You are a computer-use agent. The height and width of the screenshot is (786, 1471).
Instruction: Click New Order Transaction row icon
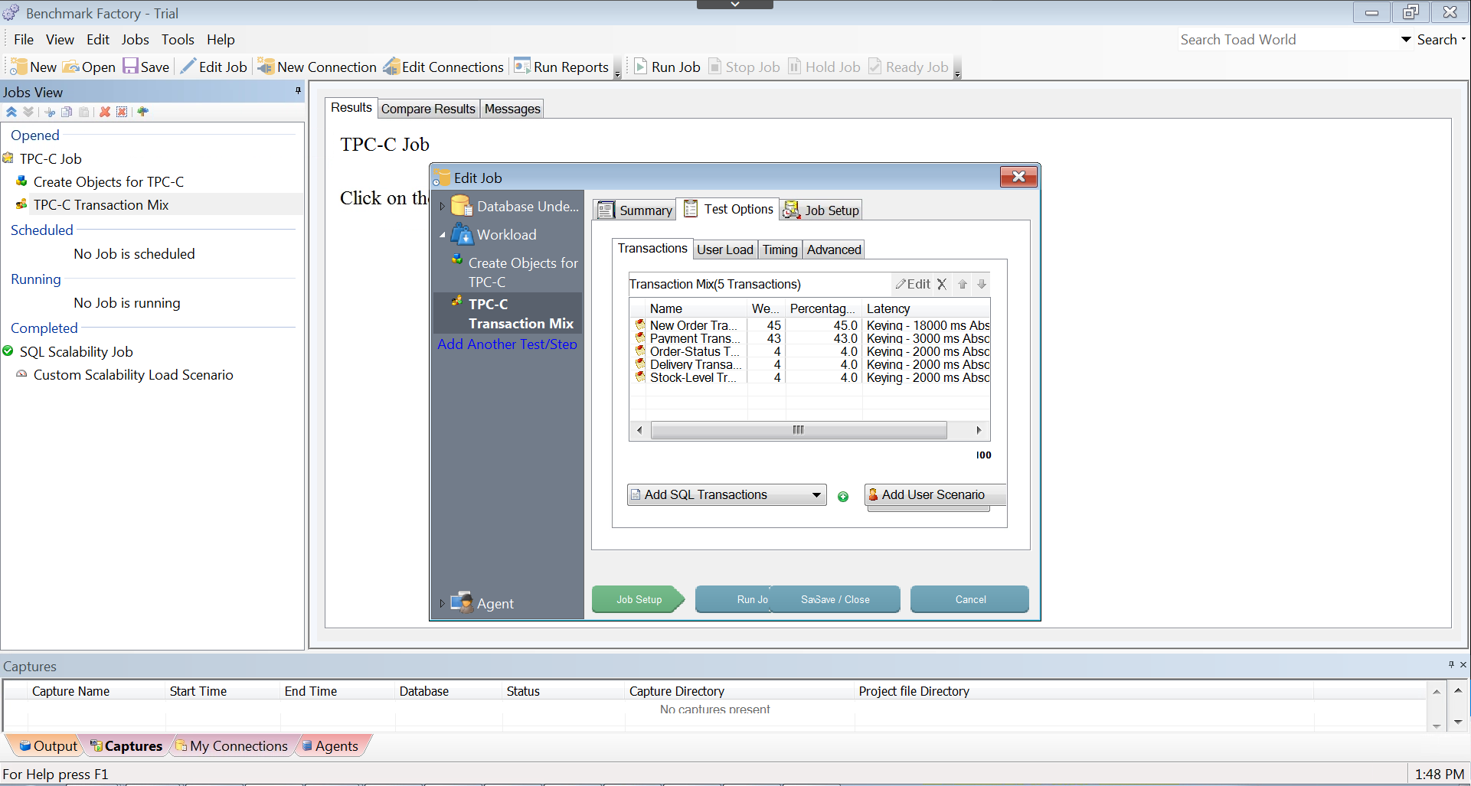click(x=640, y=325)
